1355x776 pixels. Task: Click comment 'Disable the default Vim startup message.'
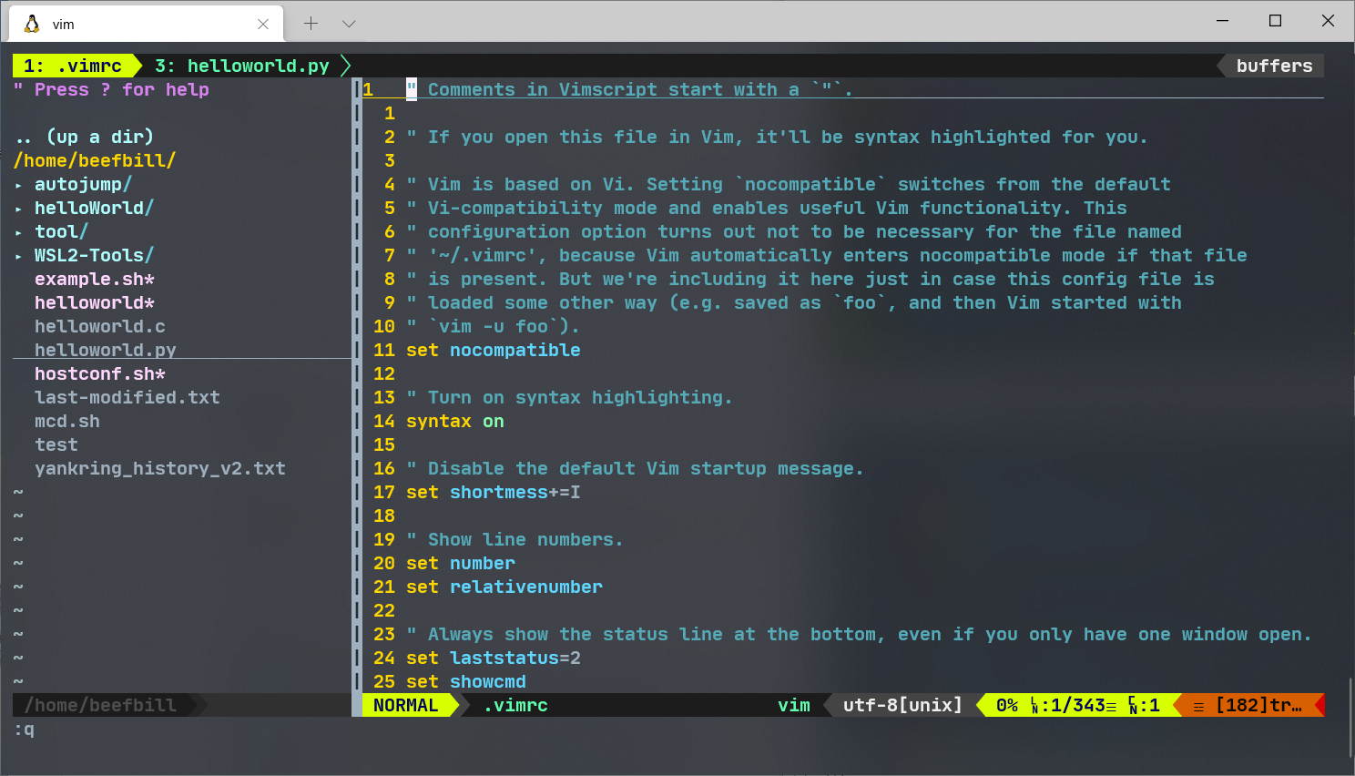tap(635, 468)
